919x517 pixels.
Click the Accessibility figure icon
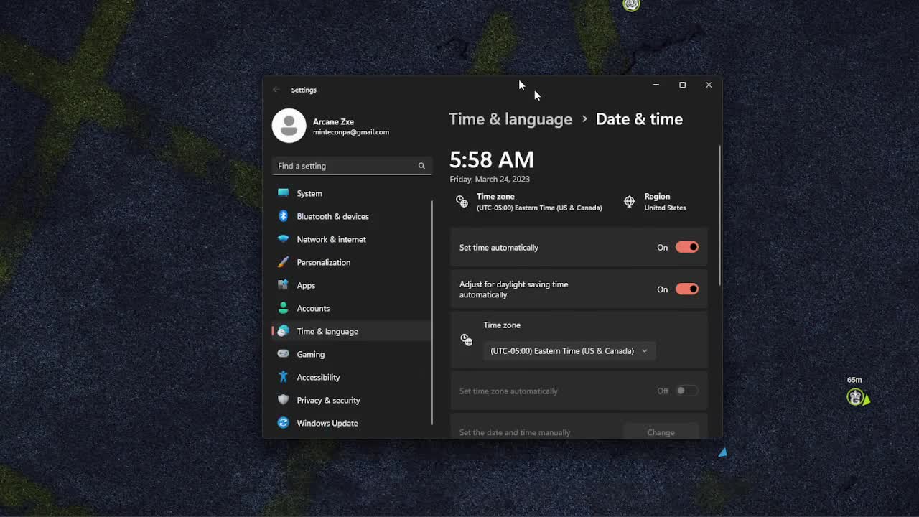(283, 377)
